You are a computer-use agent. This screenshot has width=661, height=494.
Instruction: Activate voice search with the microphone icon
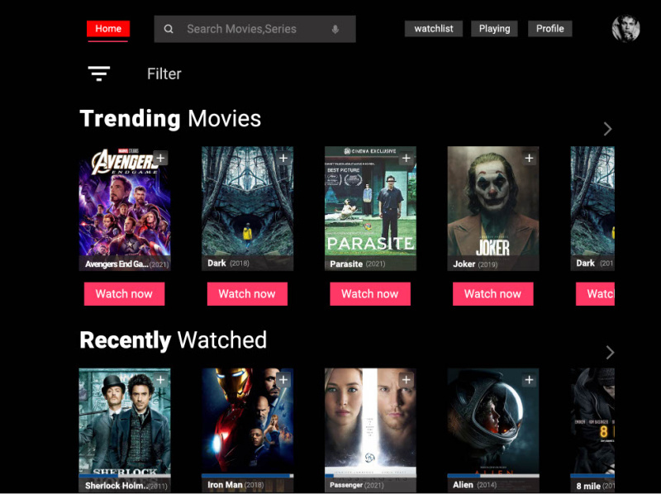[x=333, y=29]
